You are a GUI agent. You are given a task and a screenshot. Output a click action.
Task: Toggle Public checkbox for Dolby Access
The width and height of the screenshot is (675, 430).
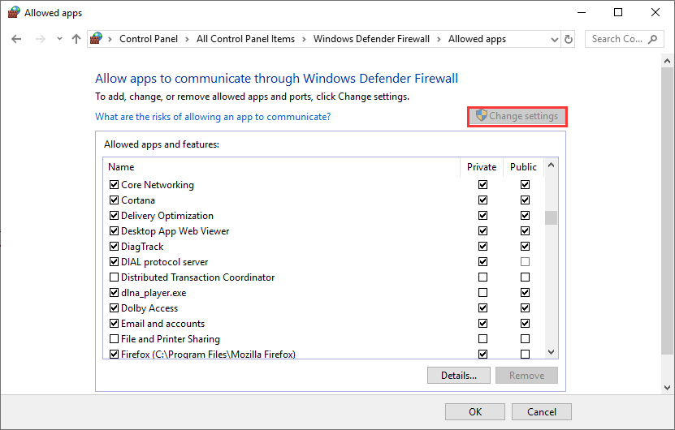(x=525, y=308)
